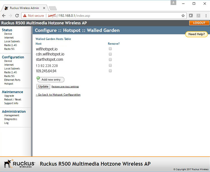Select Remove checkbox for 109.245.64.94
The width and height of the screenshot is (210, 172).
coord(110,71)
